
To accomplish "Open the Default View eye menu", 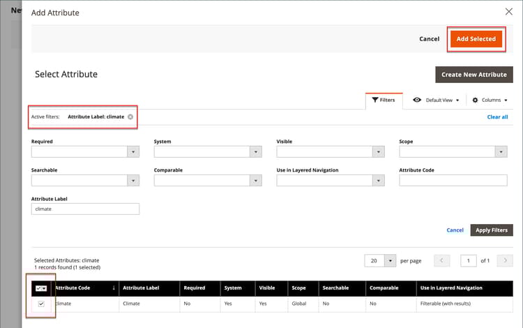I will [437, 100].
